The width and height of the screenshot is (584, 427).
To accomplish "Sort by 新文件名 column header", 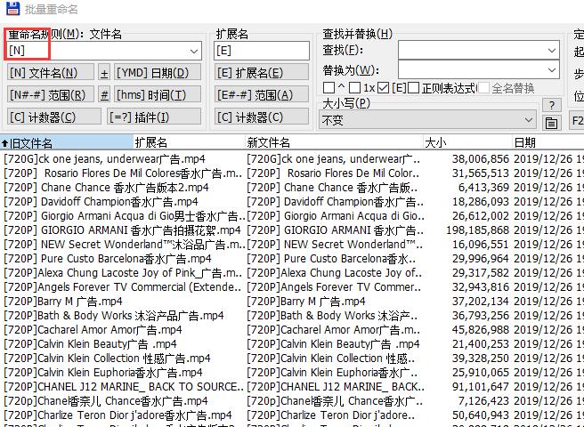I will [x=334, y=142].
